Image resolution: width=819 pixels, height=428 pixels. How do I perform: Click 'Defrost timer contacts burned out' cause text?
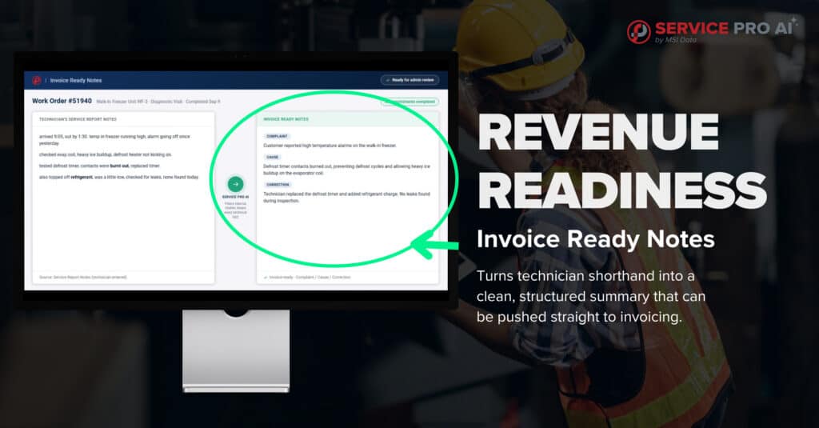(347, 170)
